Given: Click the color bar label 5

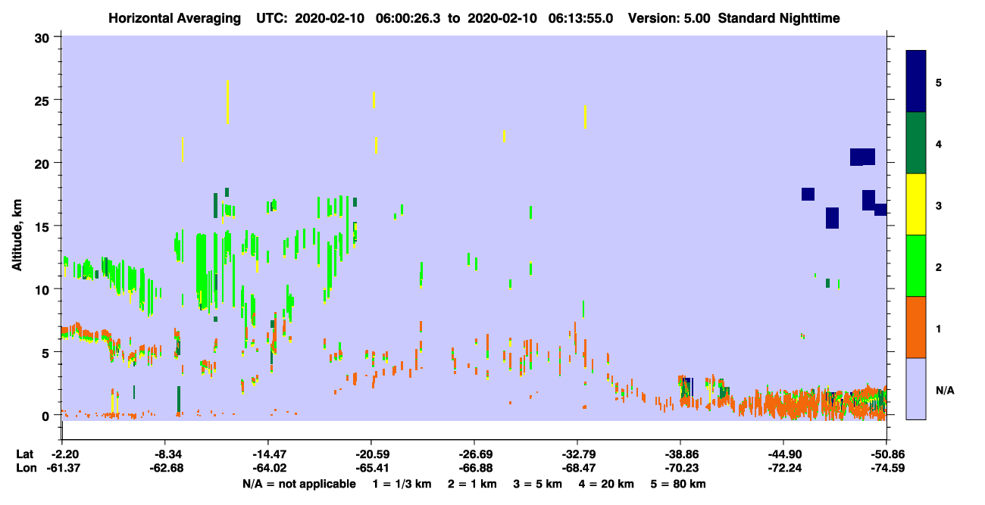Looking at the screenshot, I should (939, 82).
